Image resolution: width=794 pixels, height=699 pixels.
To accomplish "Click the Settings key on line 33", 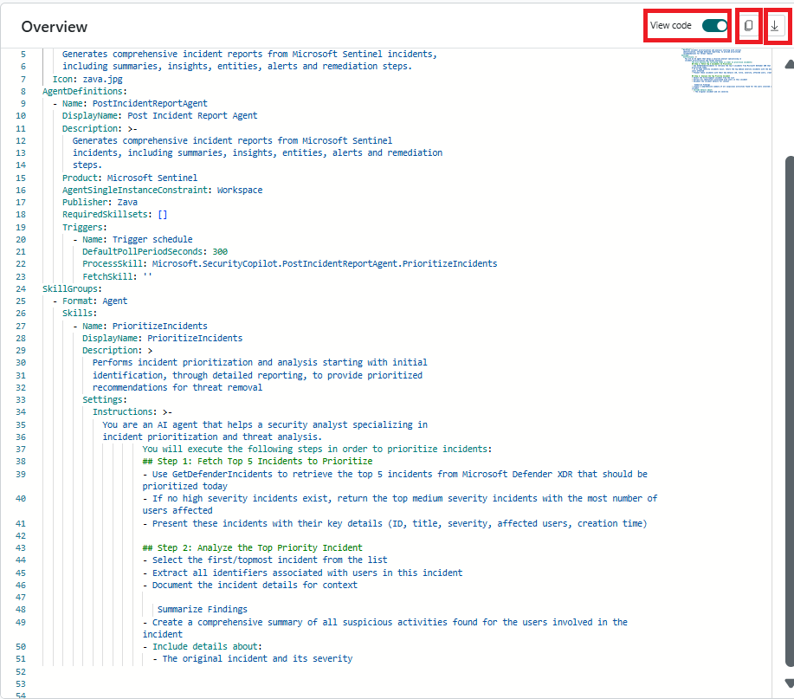I will (x=105, y=399).
